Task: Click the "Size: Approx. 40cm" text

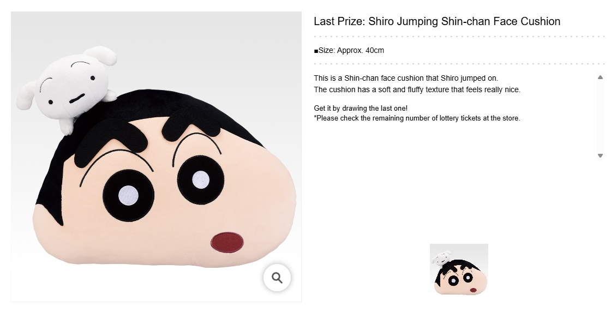Action: [x=349, y=51]
